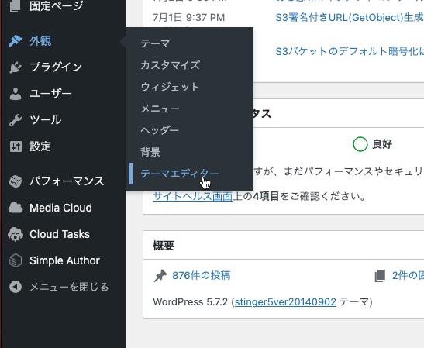Click the 概要 widget heading
Image resolution: width=424 pixels, height=348 pixels.
click(164, 246)
